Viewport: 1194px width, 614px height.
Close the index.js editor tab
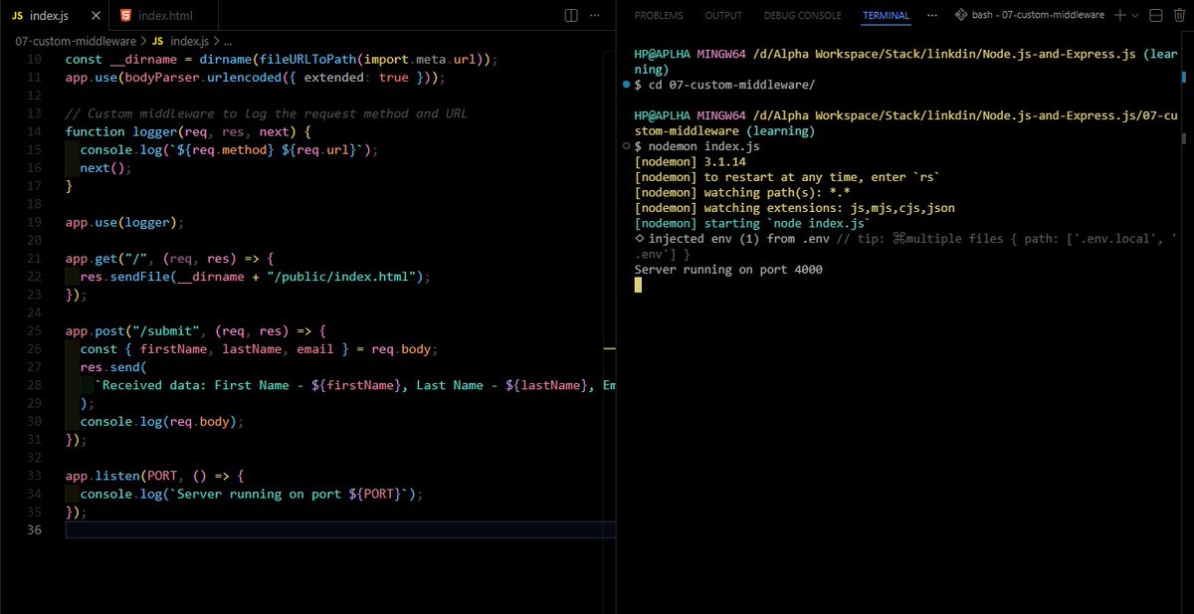coord(95,17)
